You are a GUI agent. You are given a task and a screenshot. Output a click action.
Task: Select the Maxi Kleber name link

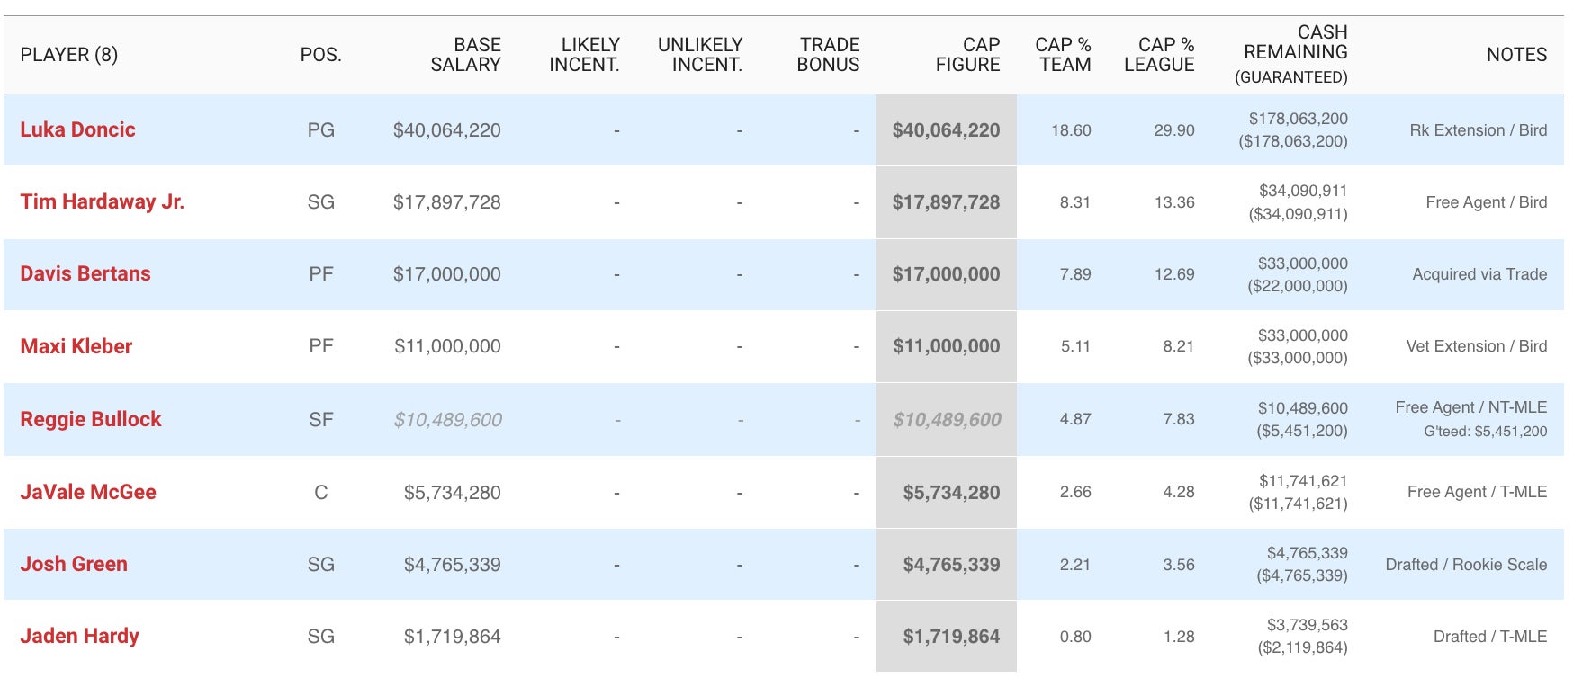click(76, 346)
